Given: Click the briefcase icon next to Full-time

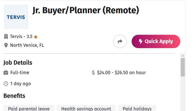Looking at the screenshot, I should tap(6, 72).
